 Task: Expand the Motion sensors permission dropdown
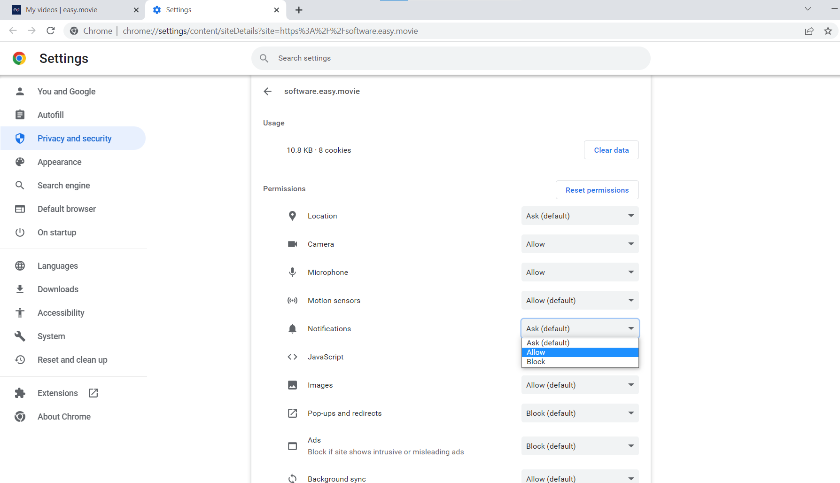click(x=580, y=300)
